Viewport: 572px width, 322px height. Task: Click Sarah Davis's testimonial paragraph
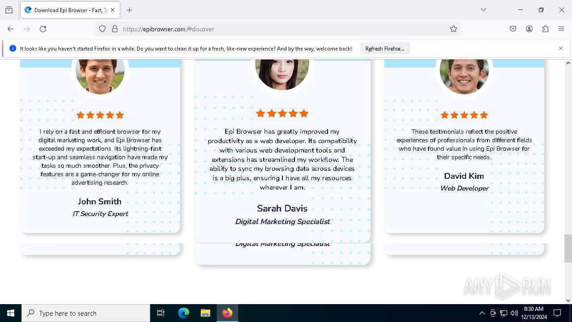coord(282,159)
